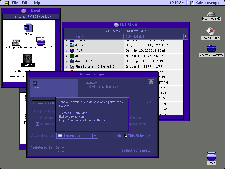Viewport: 225px width, 169px height.
Task: Click the Registered To name Damien
Action: pos(60,148)
